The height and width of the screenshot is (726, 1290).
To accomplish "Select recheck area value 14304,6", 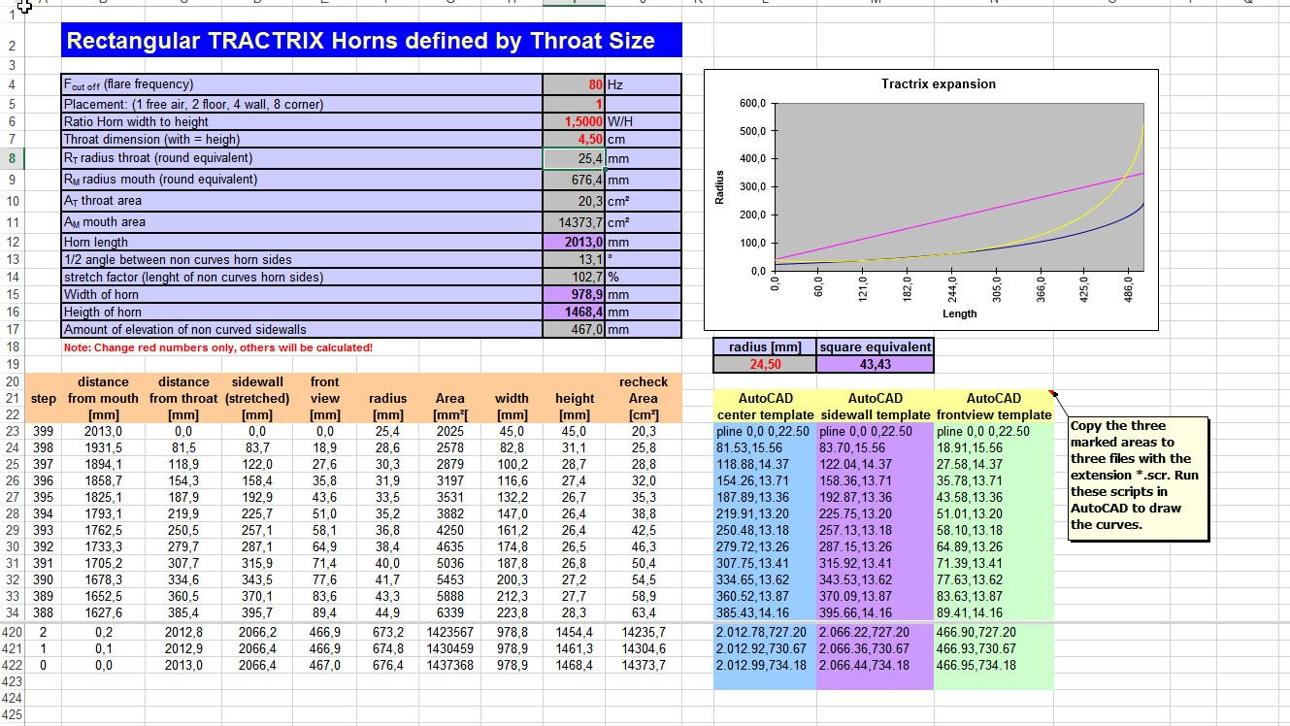I will (644, 647).
